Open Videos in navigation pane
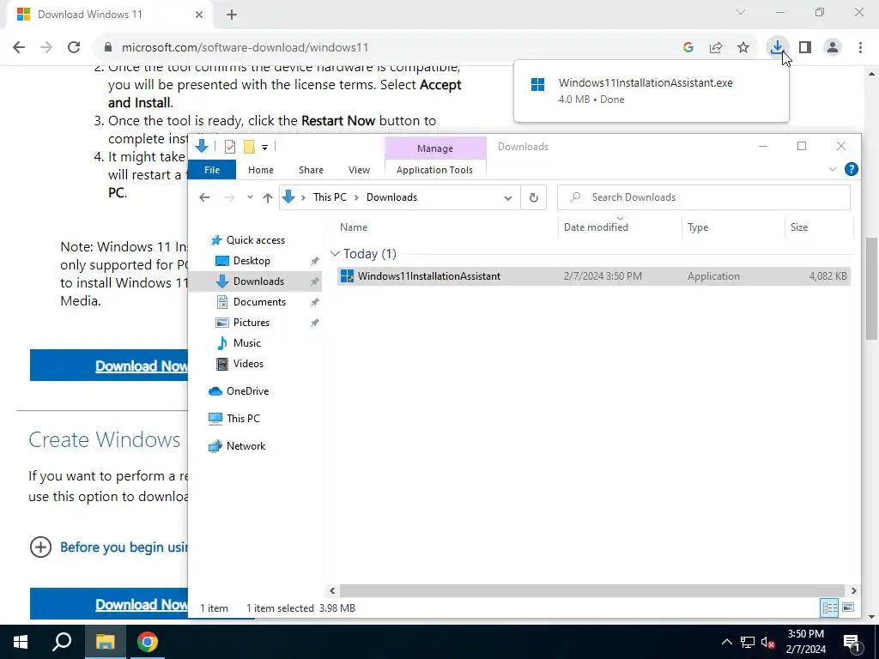Screen dimensions: 879x659 point(248,364)
